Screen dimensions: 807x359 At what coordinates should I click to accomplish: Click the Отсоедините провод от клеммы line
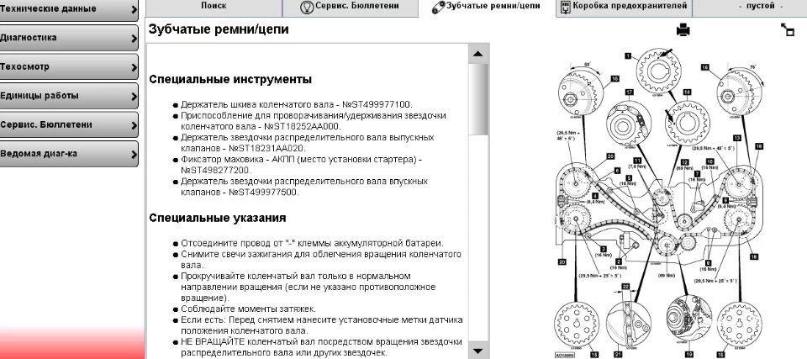coord(312,243)
